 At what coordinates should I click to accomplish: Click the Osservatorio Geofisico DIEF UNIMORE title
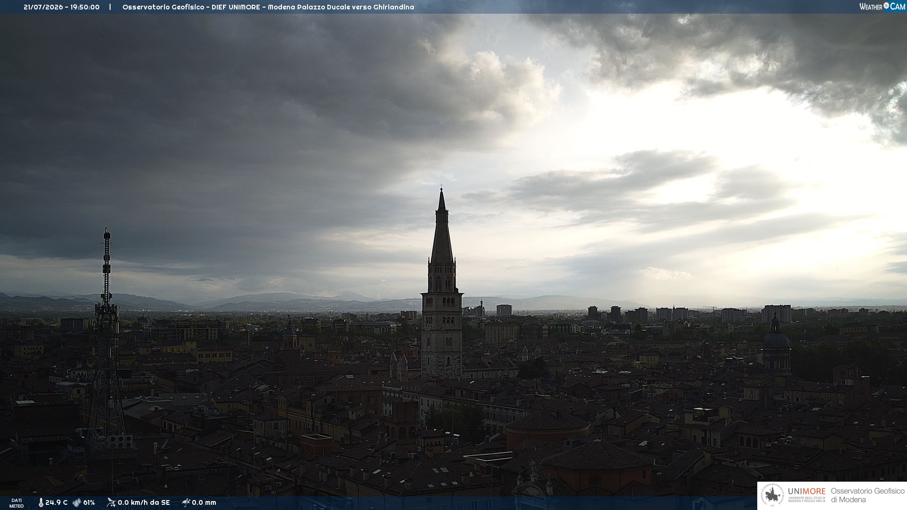(268, 7)
